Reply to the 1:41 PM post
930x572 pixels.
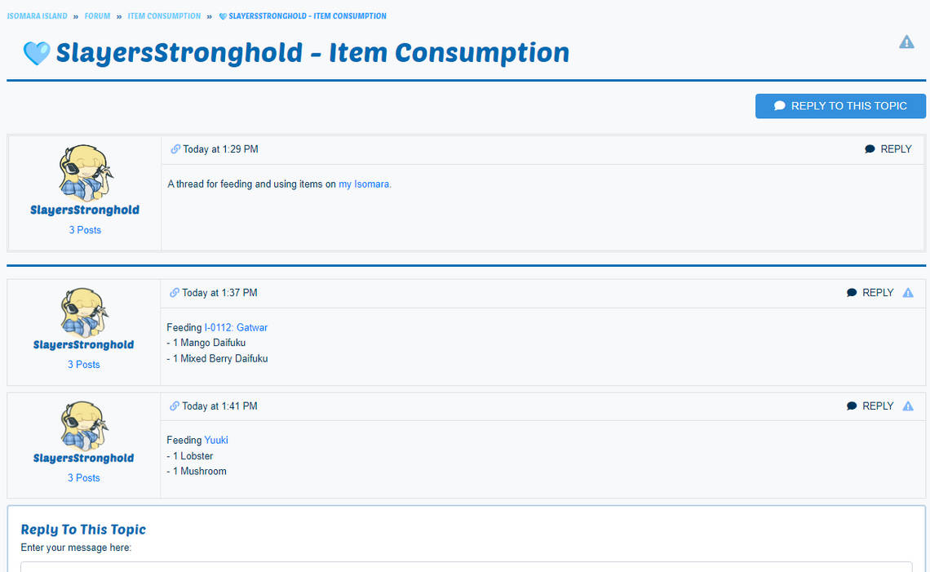(870, 406)
